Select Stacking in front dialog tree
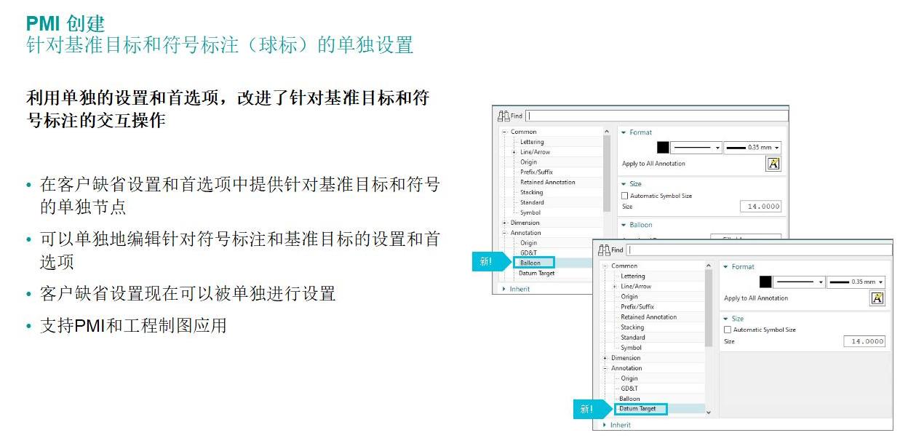 [x=632, y=327]
